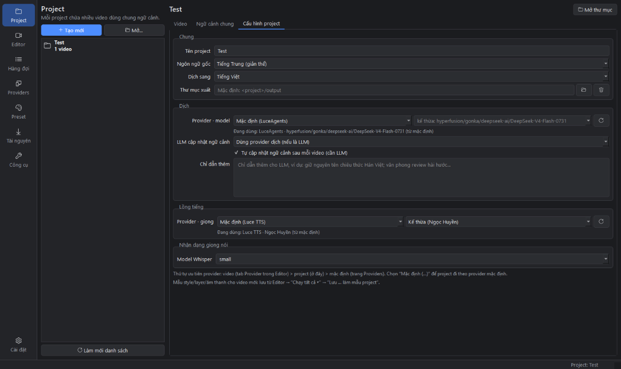The width and height of the screenshot is (621, 369).
Task: Click the Test project folder icon
Action: pyautogui.click(x=48, y=46)
